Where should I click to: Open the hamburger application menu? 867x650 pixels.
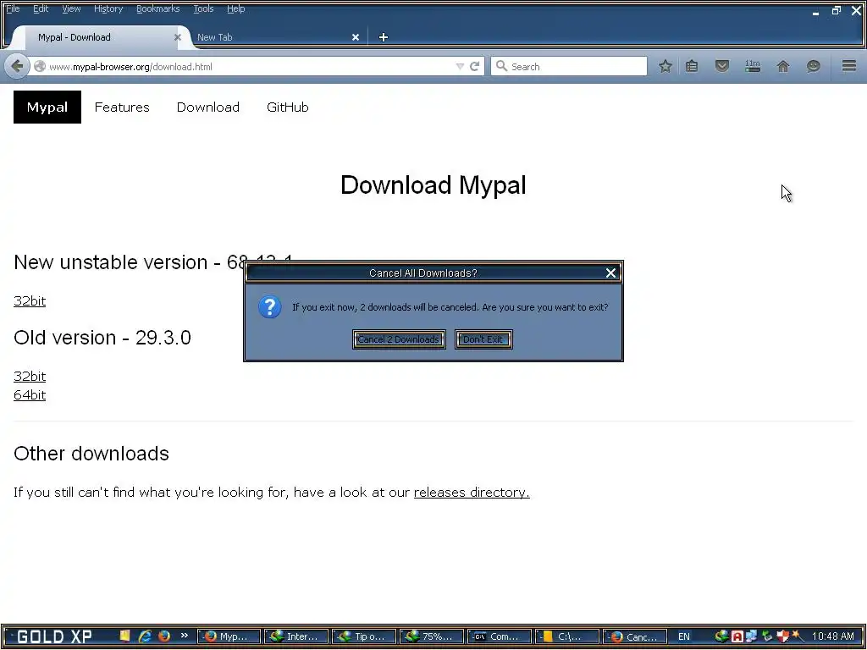click(849, 66)
